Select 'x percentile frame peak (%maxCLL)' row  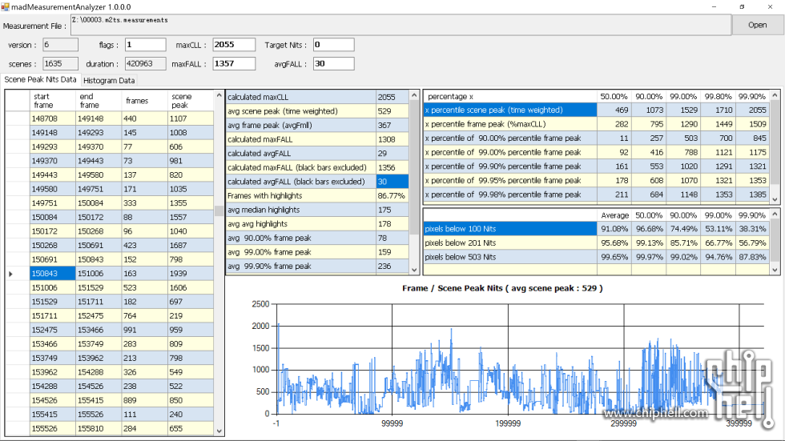coord(509,124)
